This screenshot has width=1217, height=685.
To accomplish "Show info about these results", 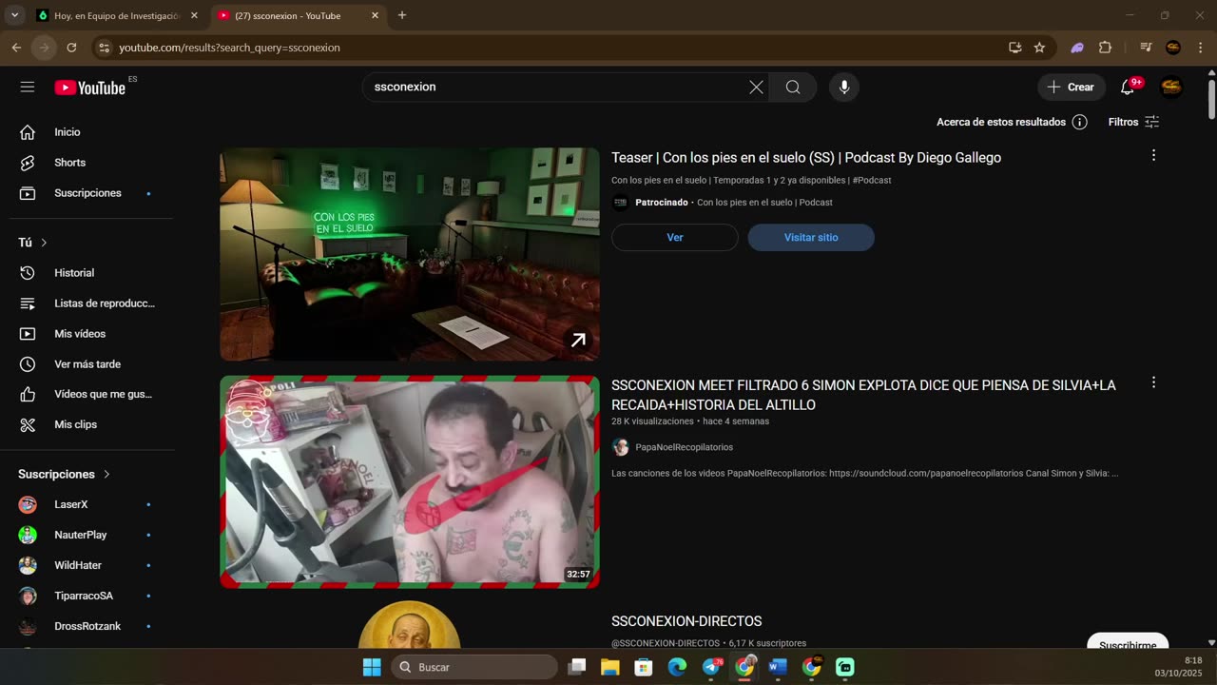I will (1079, 122).
